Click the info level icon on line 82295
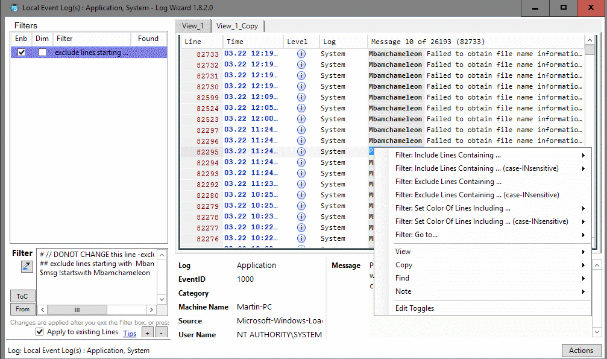Screen dimensions: 607x359 tap(301, 151)
